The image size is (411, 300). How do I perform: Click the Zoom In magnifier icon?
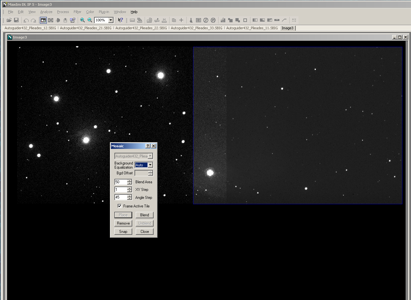point(83,20)
